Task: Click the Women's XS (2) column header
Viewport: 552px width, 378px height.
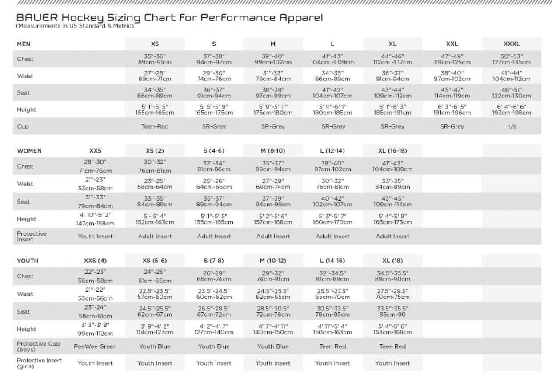Action: (155, 151)
